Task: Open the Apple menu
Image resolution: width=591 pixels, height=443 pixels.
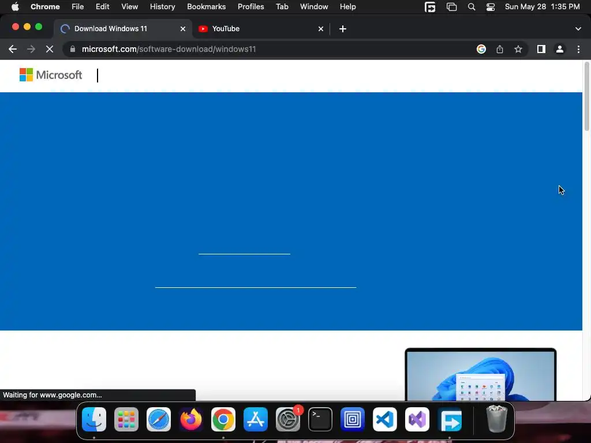Action: (15, 6)
